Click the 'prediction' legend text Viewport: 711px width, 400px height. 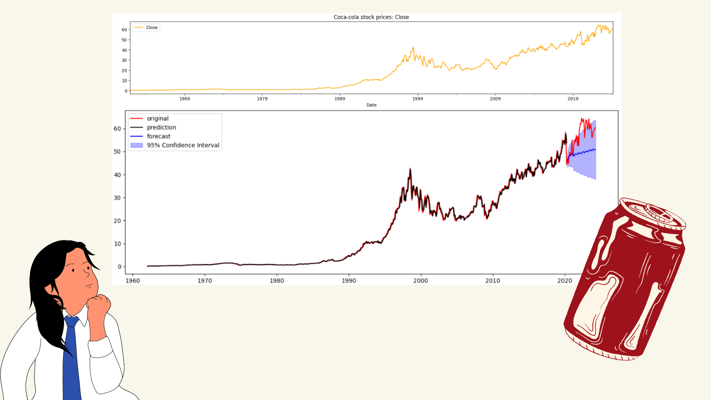coord(161,127)
